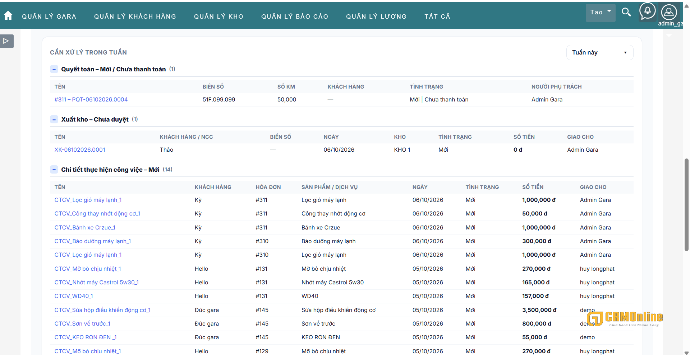Open CTCV_Nhớt máy Castrol 5w30_1 task
690x355 pixels.
[x=97, y=283]
